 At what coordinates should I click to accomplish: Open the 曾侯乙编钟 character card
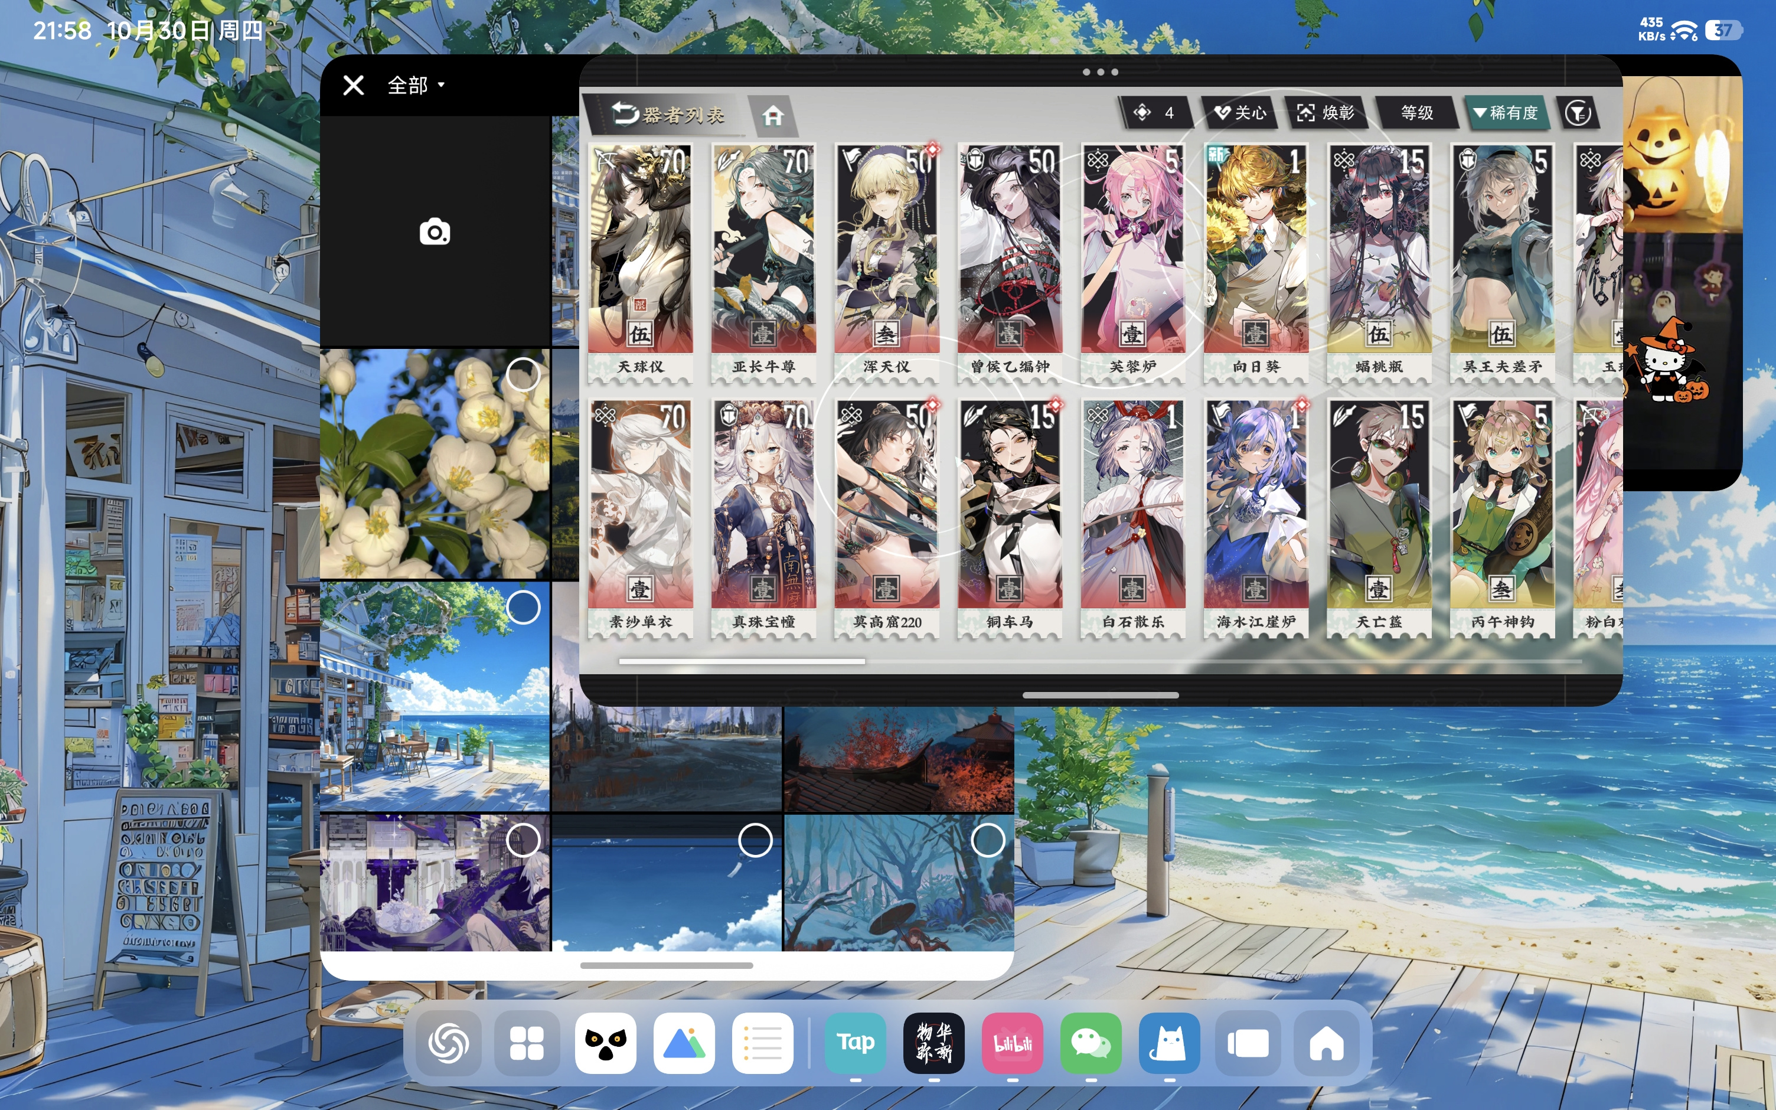[1010, 263]
